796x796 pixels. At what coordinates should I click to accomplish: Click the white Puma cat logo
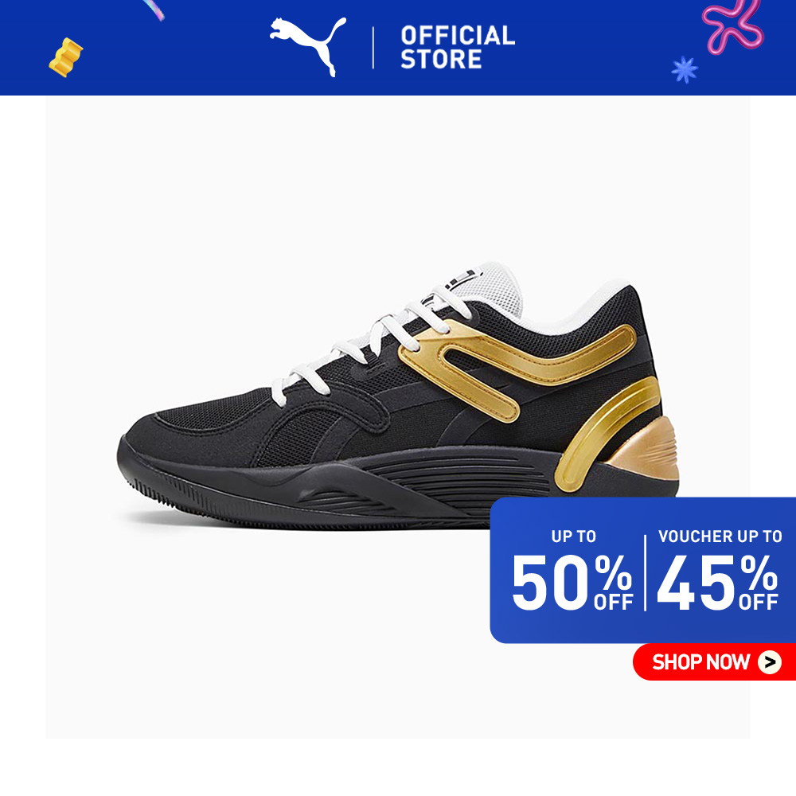(x=307, y=45)
